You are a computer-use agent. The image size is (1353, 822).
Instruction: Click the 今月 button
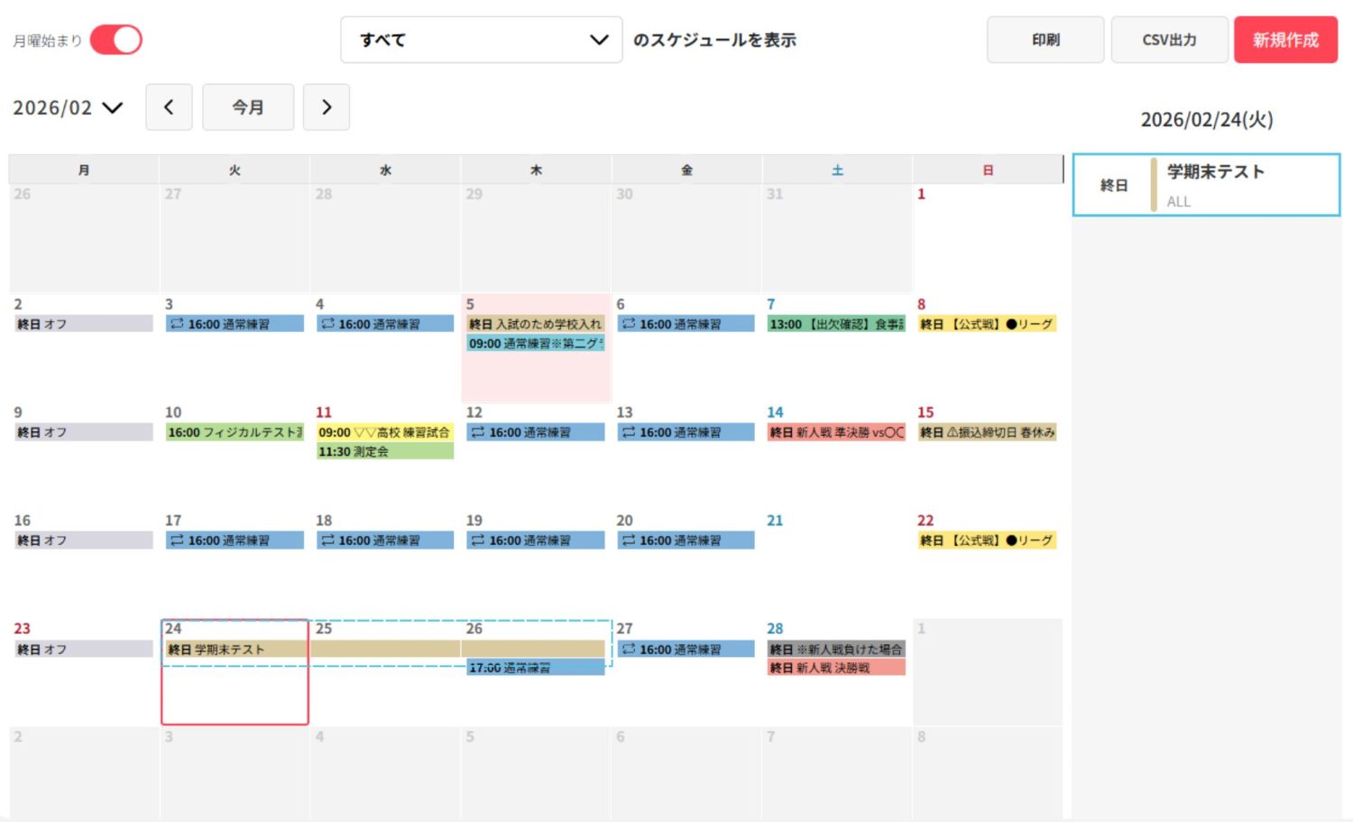[248, 107]
